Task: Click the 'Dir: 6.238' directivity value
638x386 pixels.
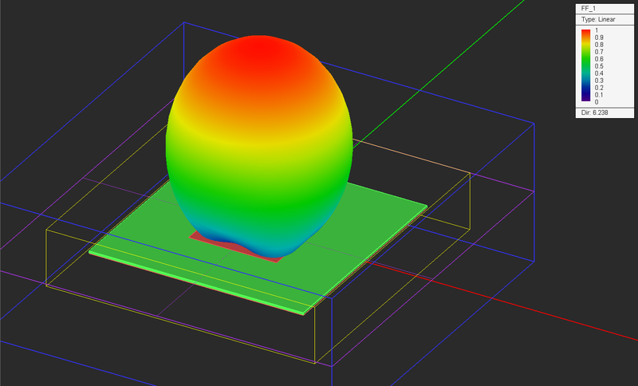Action: click(x=594, y=112)
